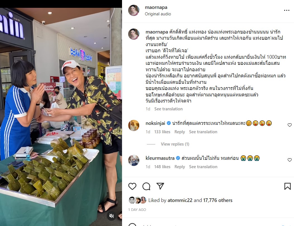Like kleurmasutra's comment with the heart

tap(290, 160)
